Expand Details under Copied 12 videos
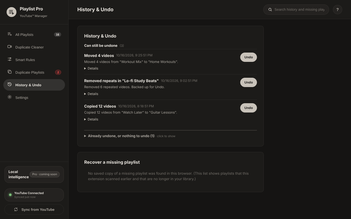 pos(91,119)
